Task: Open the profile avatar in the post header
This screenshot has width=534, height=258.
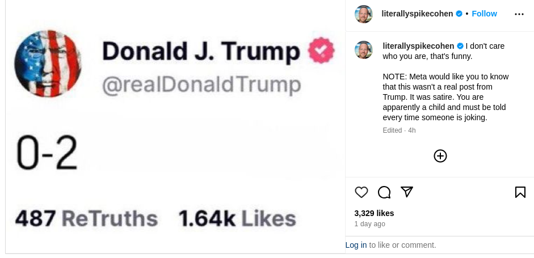Action: 364,14
